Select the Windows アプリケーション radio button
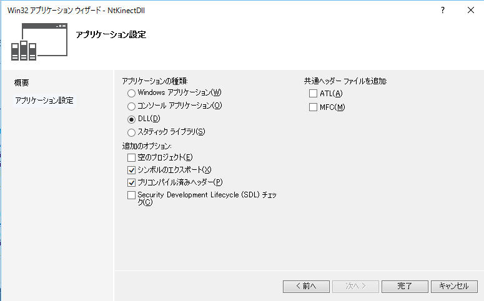This screenshot has height=301, width=484. coord(131,93)
